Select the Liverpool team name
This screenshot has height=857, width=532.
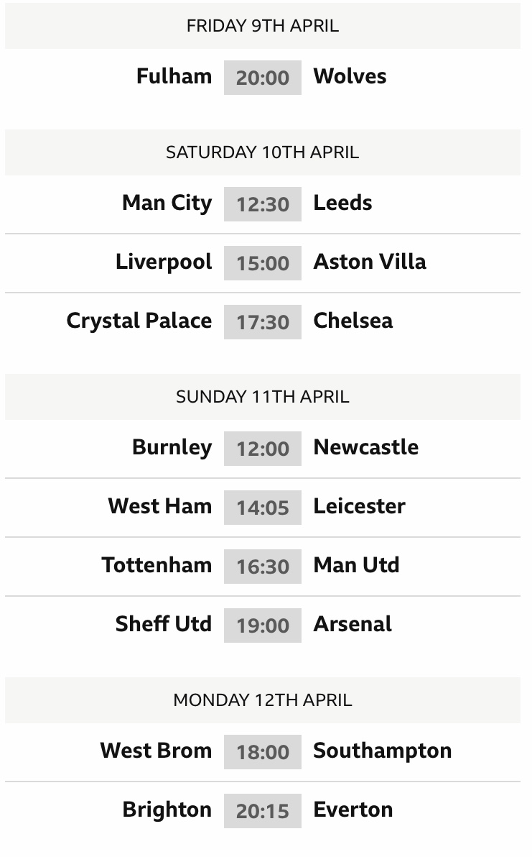click(164, 262)
